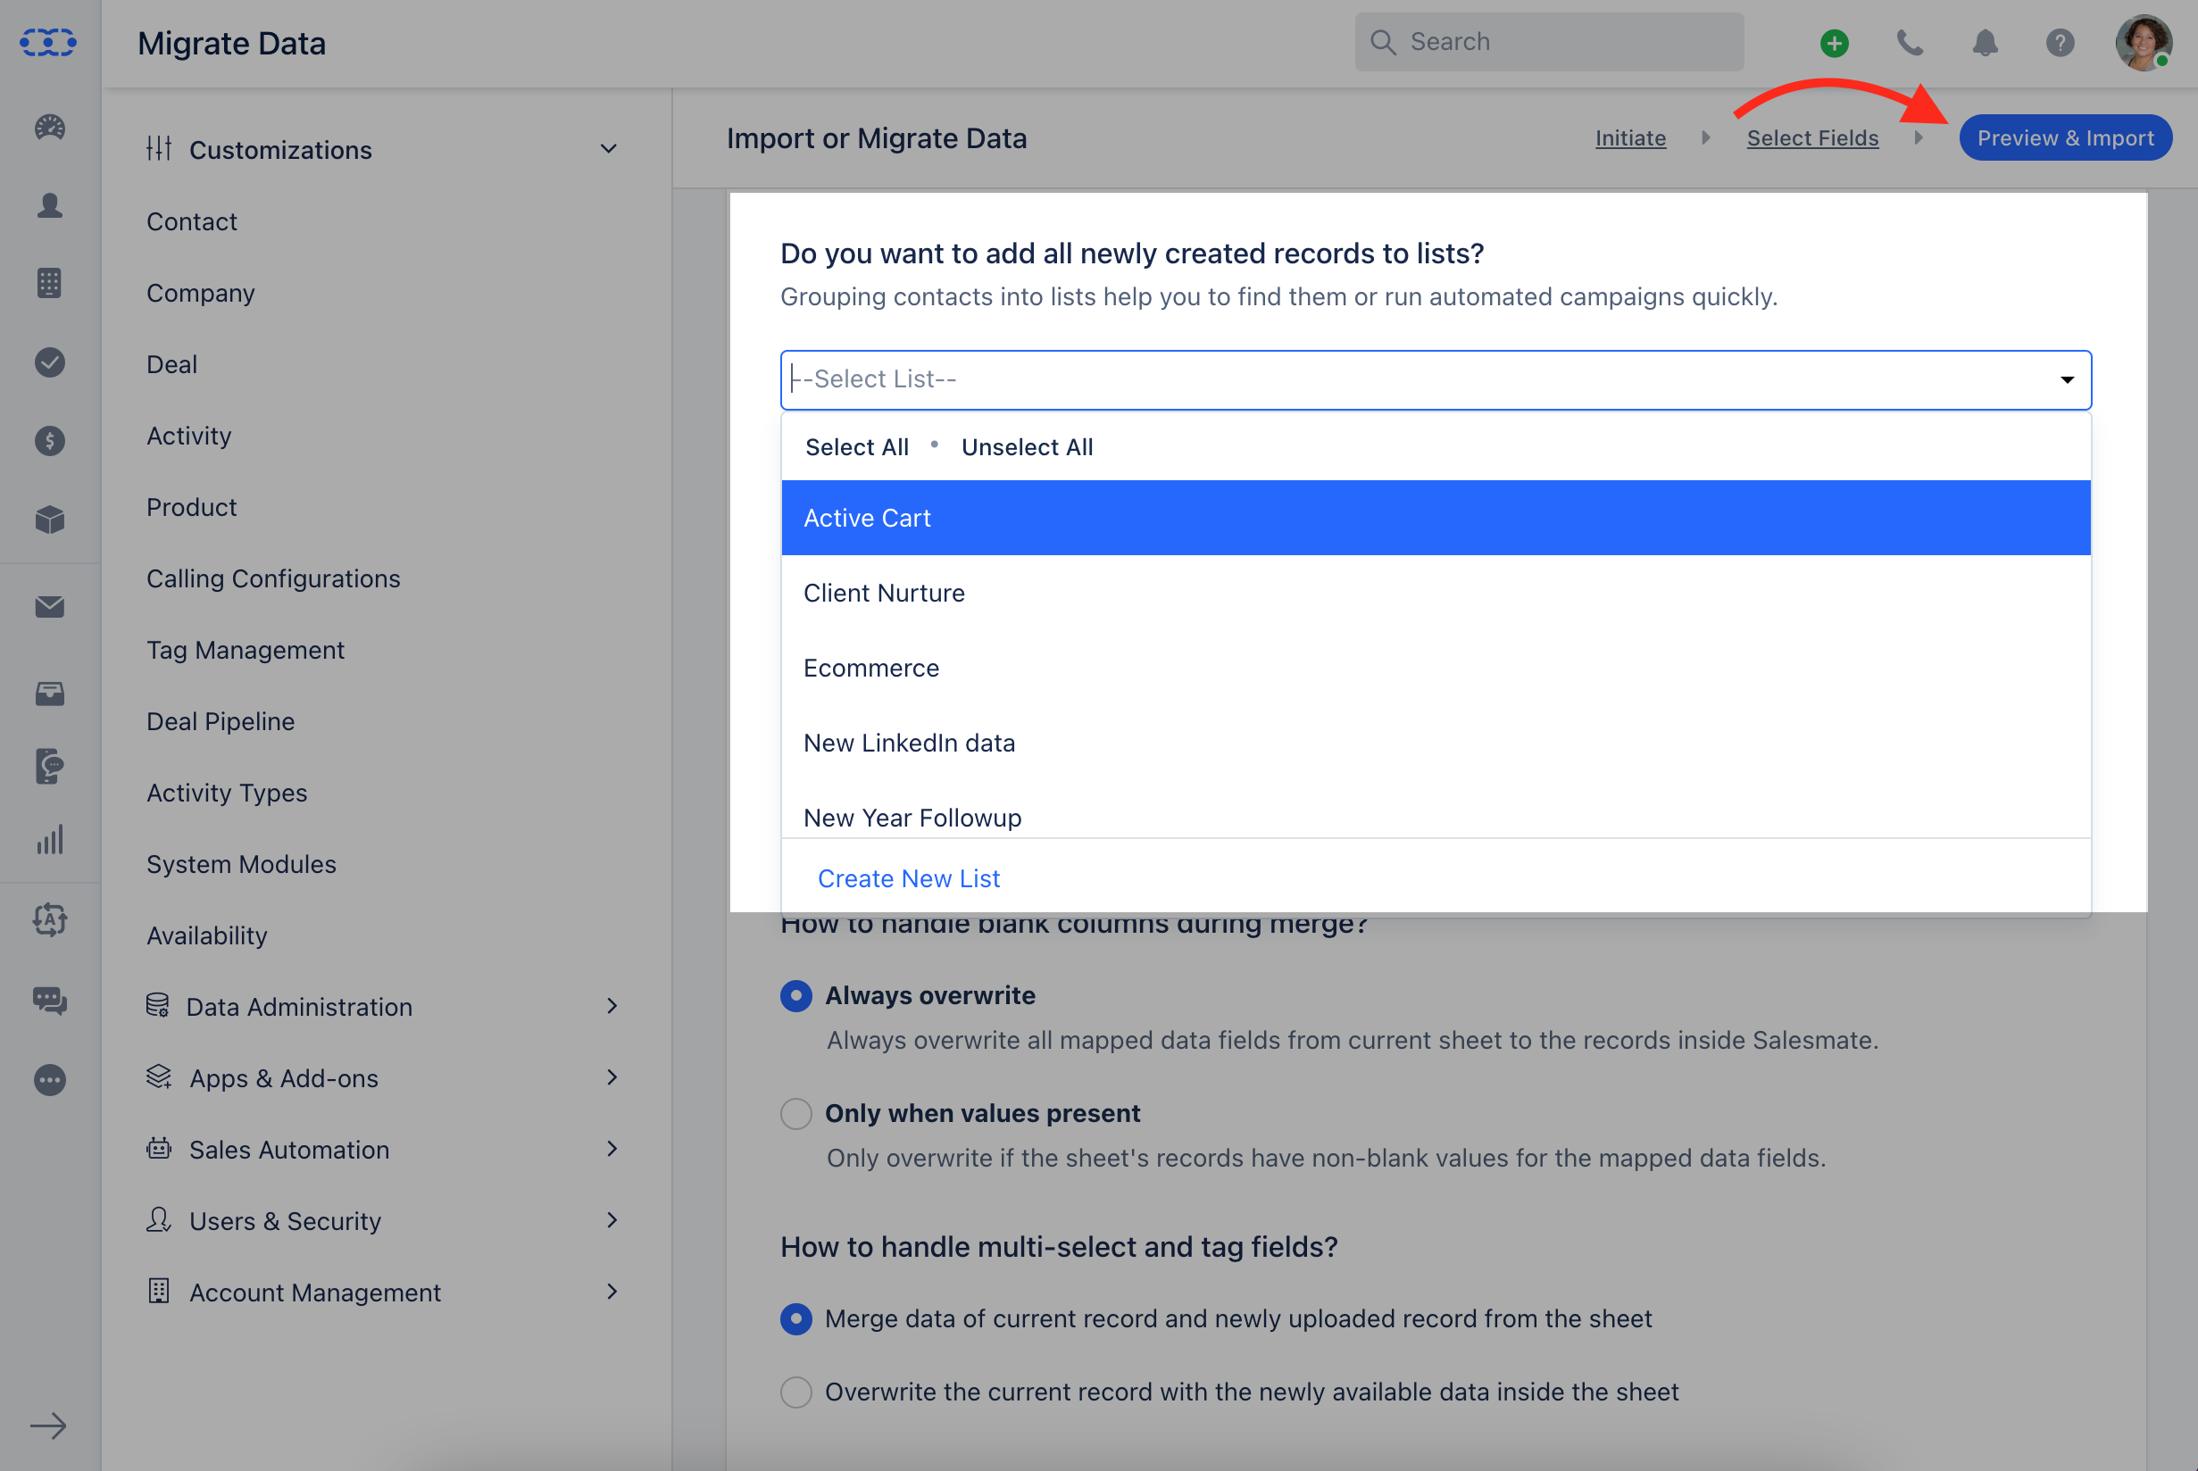Screen dimensions: 2198x1471
Task: Expand the Apps & Add-ons chevron
Action: [612, 1077]
